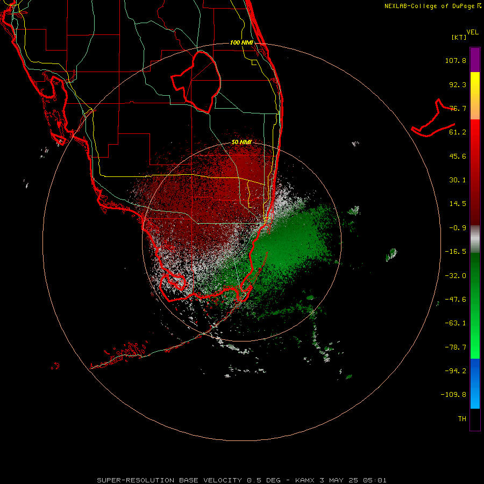This screenshot has height=484, width=484.
Task: Click the Lake Okeechobee outline on the map
Action: [x=196, y=82]
